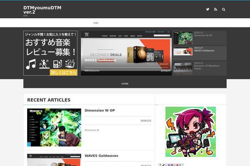Open Dimension W OP thumbnail in slider sidebar
The height and width of the screenshot is (166, 250).
click(183, 38)
